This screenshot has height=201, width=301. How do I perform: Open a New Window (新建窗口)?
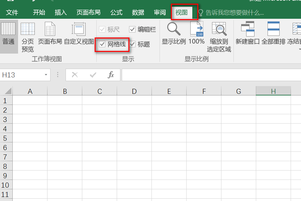(x=247, y=33)
